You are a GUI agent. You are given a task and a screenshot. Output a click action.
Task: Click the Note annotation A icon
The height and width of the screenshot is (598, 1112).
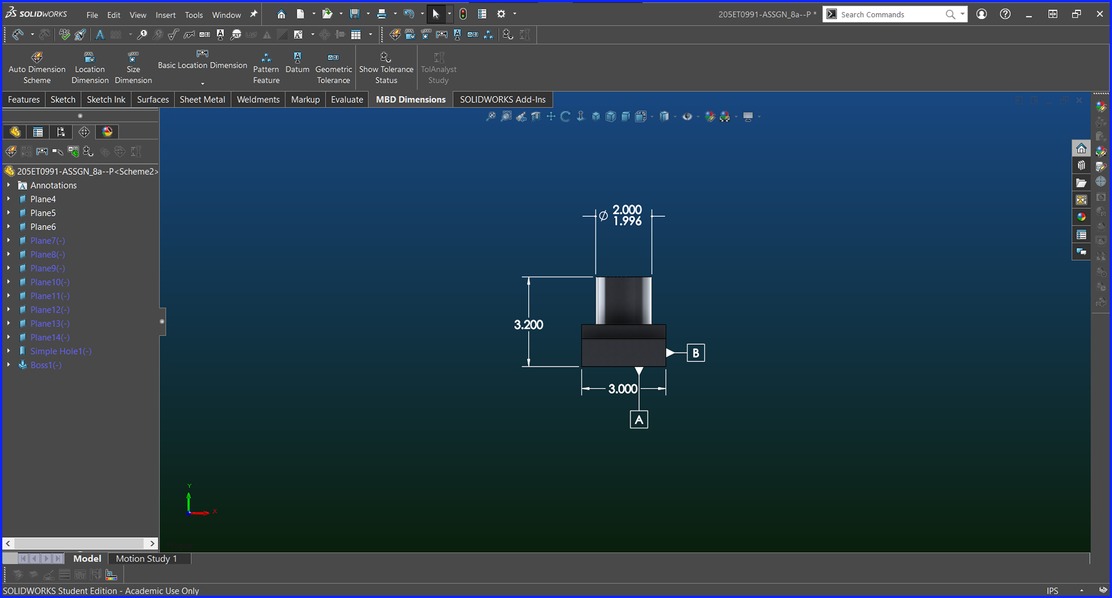click(100, 35)
